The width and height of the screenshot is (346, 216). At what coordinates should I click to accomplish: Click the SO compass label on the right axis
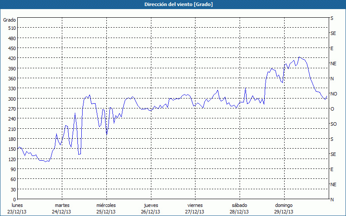point(333,124)
